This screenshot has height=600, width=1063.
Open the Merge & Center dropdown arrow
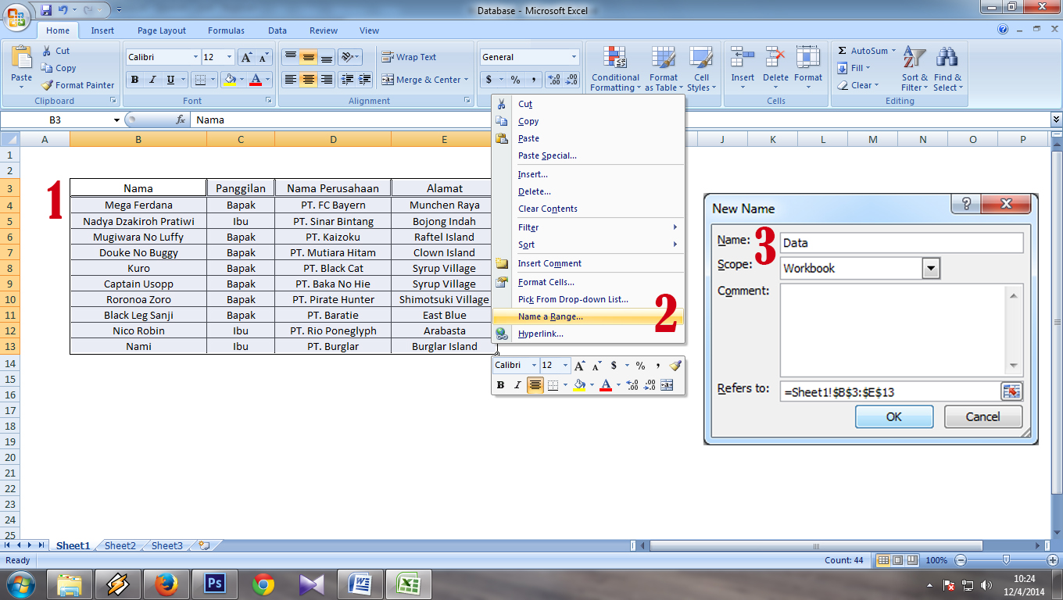click(466, 80)
